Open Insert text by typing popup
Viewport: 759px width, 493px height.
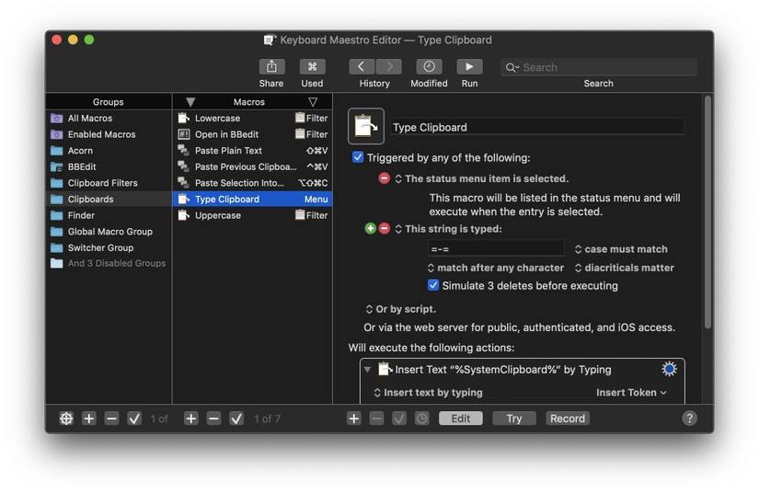[x=428, y=393]
